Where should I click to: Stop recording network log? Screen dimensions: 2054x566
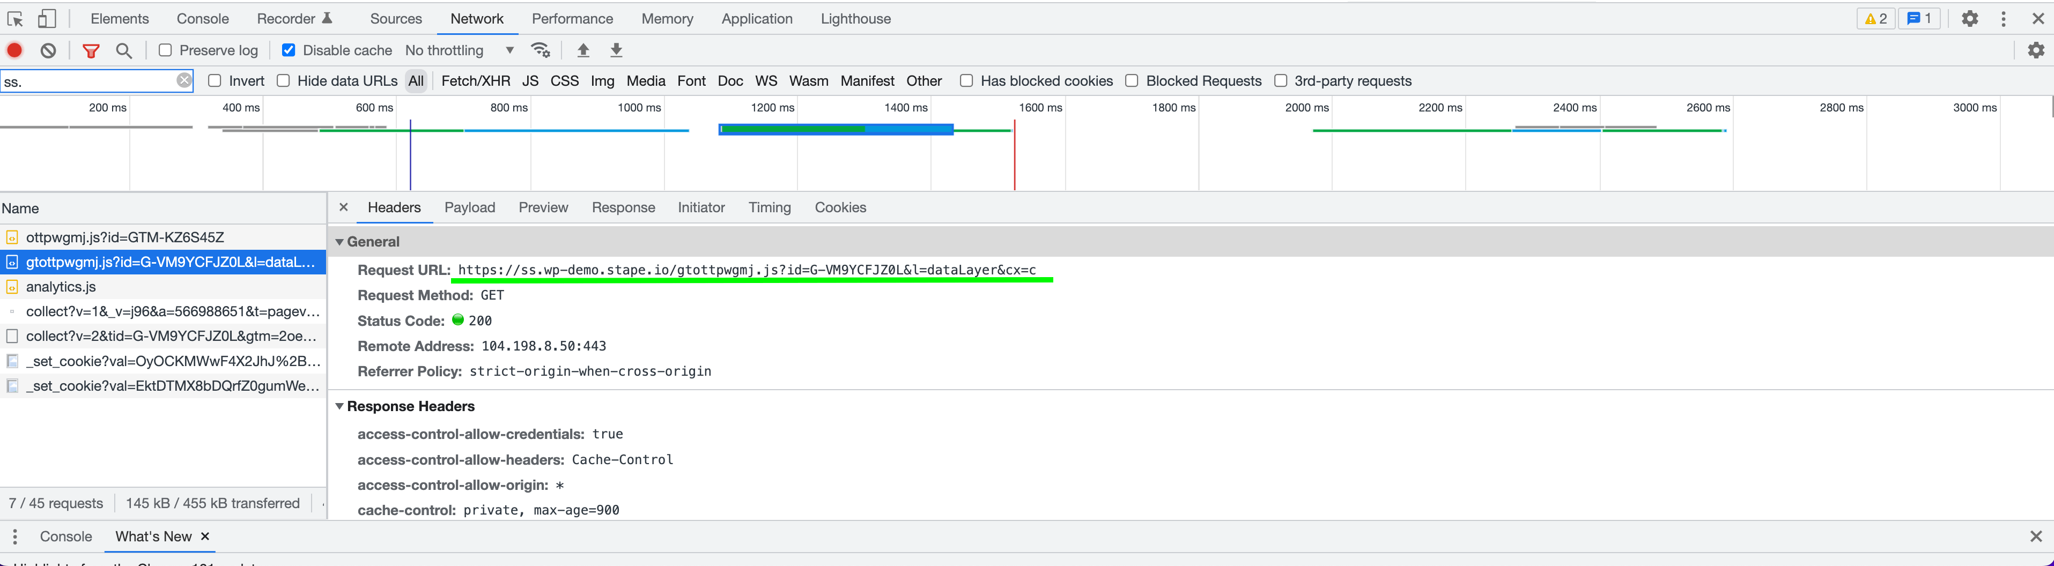[x=14, y=50]
